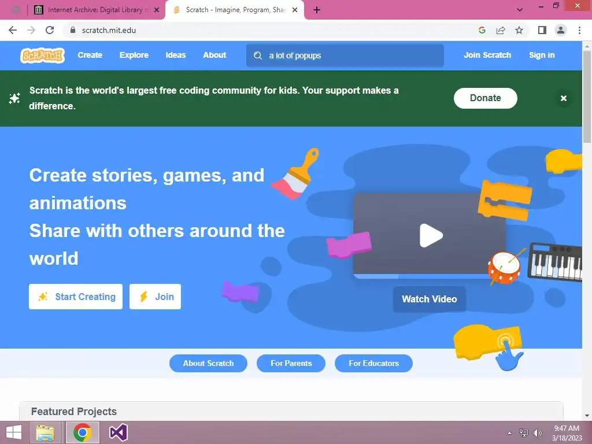Click the search magnifier icon
Screen dimensions: 592x444
[x=258, y=55]
